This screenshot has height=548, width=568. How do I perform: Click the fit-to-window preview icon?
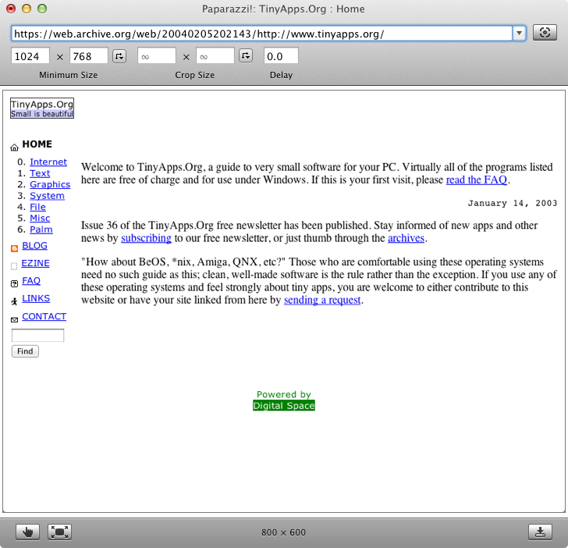click(x=59, y=532)
